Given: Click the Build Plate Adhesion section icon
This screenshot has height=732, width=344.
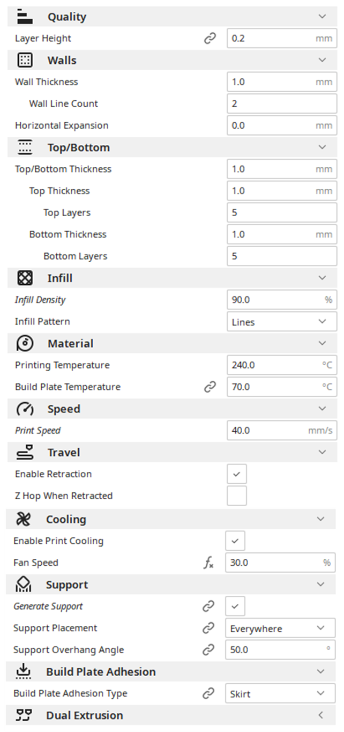Looking at the screenshot, I should (24, 671).
